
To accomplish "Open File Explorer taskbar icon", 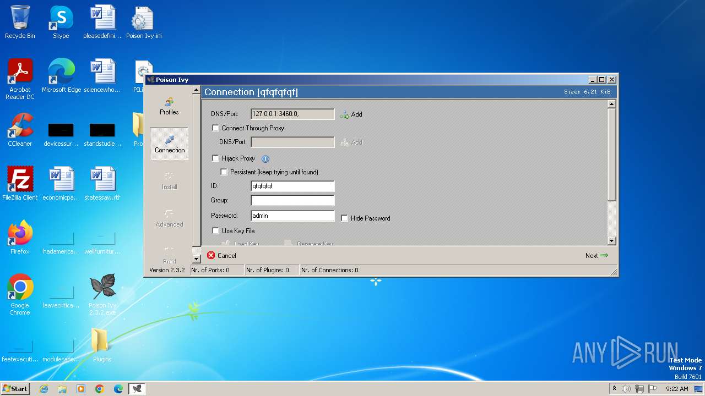I will point(62,389).
